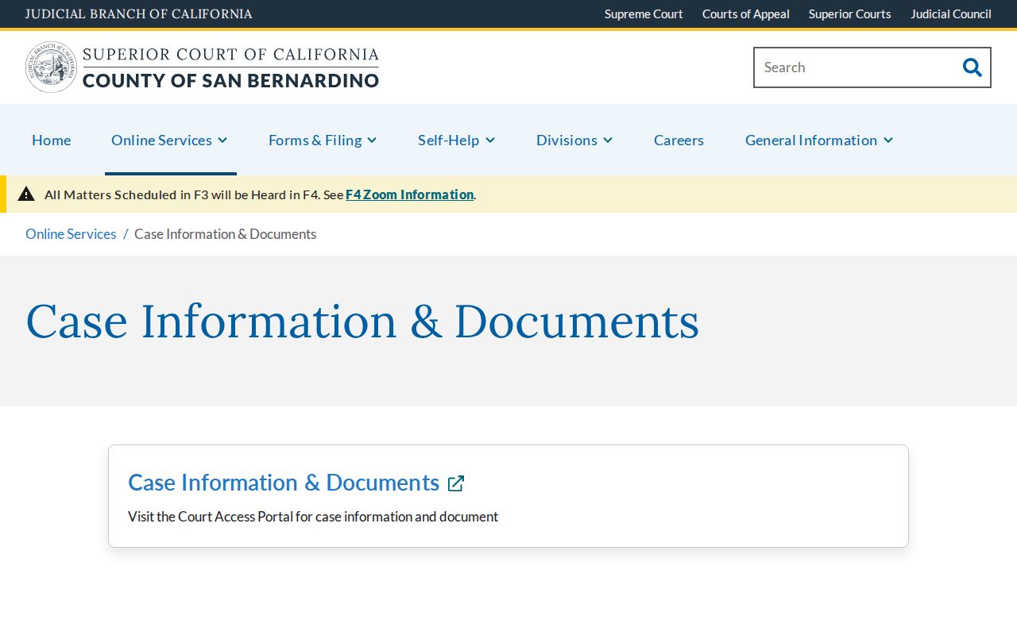This screenshot has width=1017, height=635.
Task: Go to the Home page
Action: coord(52,140)
